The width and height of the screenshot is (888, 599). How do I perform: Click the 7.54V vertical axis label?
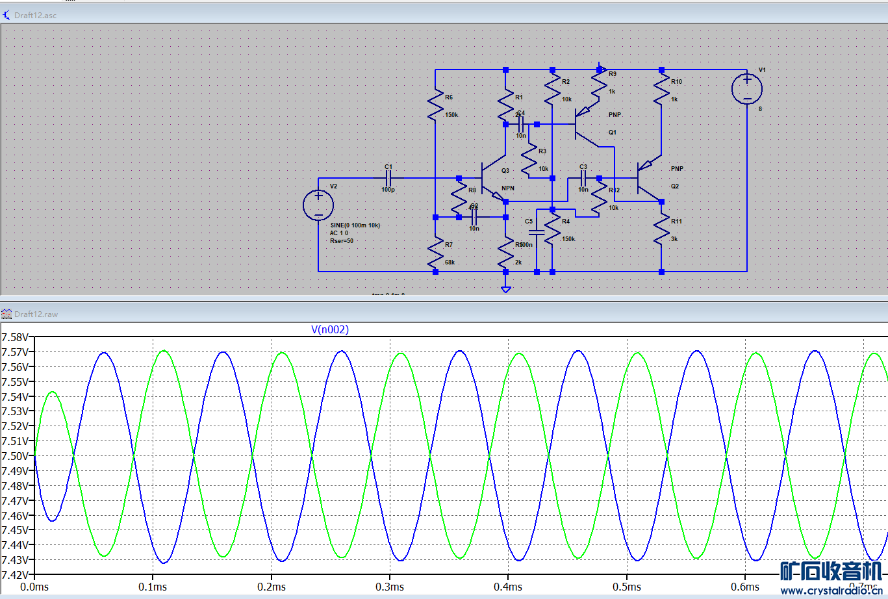tap(15, 397)
